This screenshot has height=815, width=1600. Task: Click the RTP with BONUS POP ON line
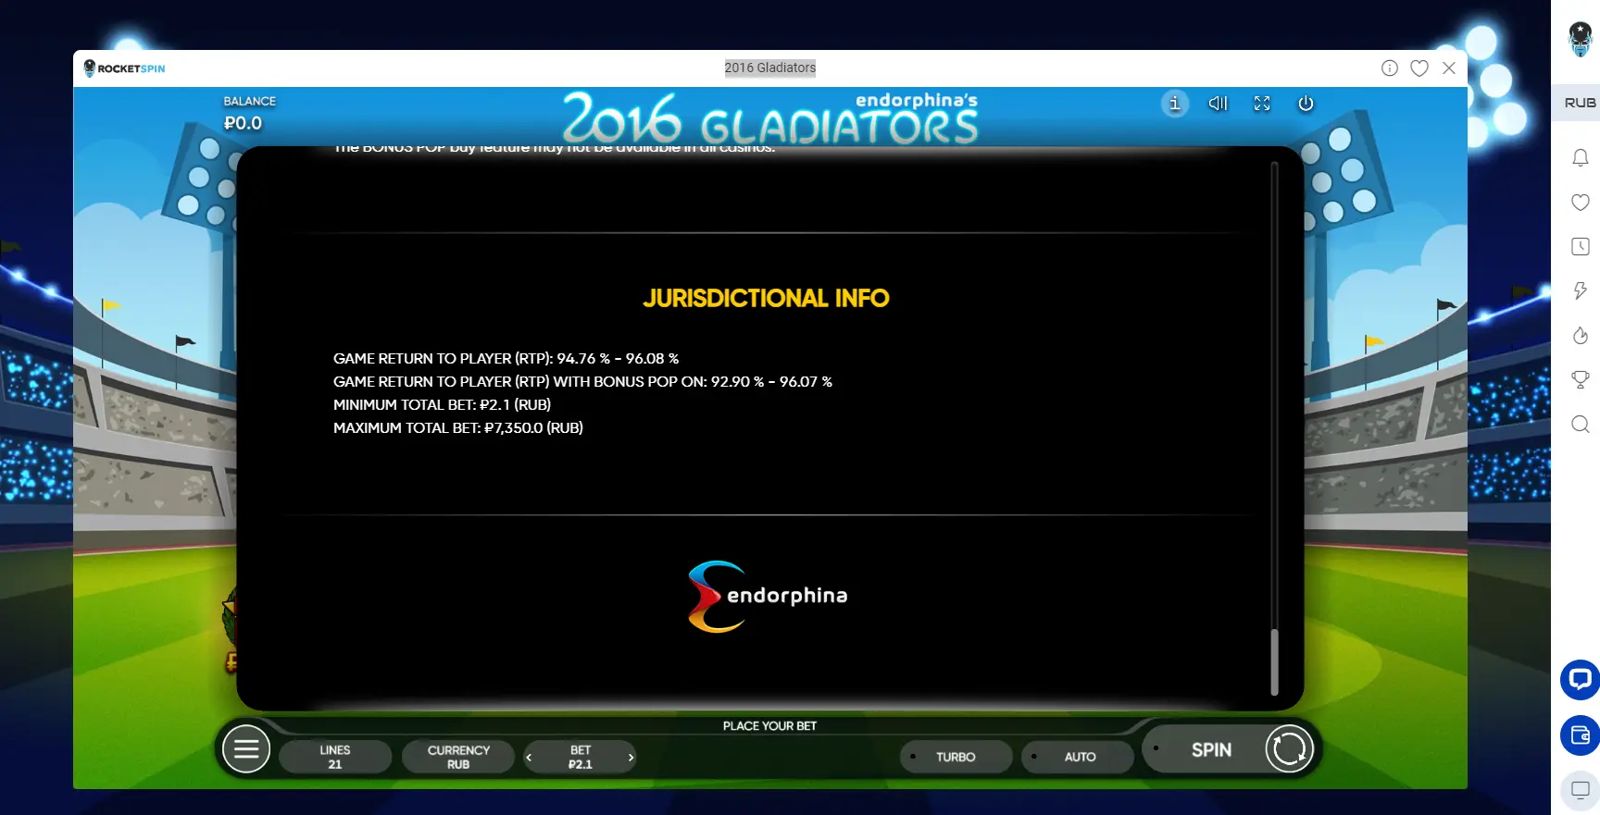pyautogui.click(x=582, y=381)
